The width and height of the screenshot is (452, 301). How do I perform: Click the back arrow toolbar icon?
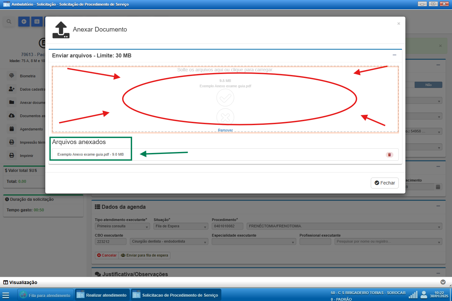pos(24,22)
